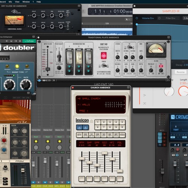The width and height of the screenshot is (188, 188).
Task: Click the Lexicon WET SOLO button
Action: pos(116,135)
